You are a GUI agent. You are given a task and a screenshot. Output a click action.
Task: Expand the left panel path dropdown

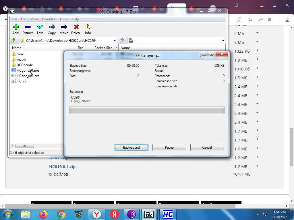point(115,41)
